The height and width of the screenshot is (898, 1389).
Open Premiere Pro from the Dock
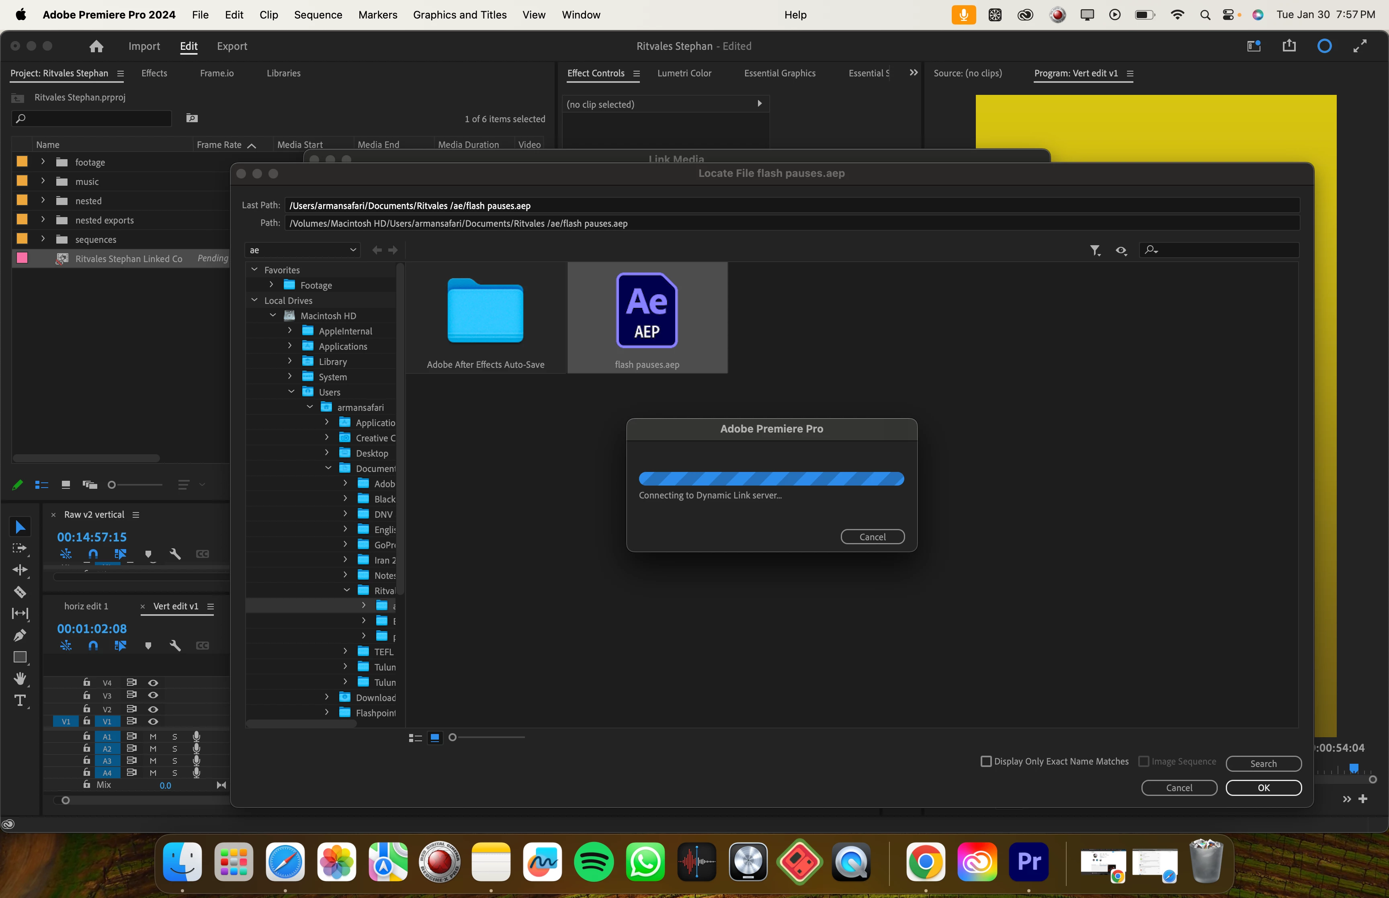coord(1028,862)
